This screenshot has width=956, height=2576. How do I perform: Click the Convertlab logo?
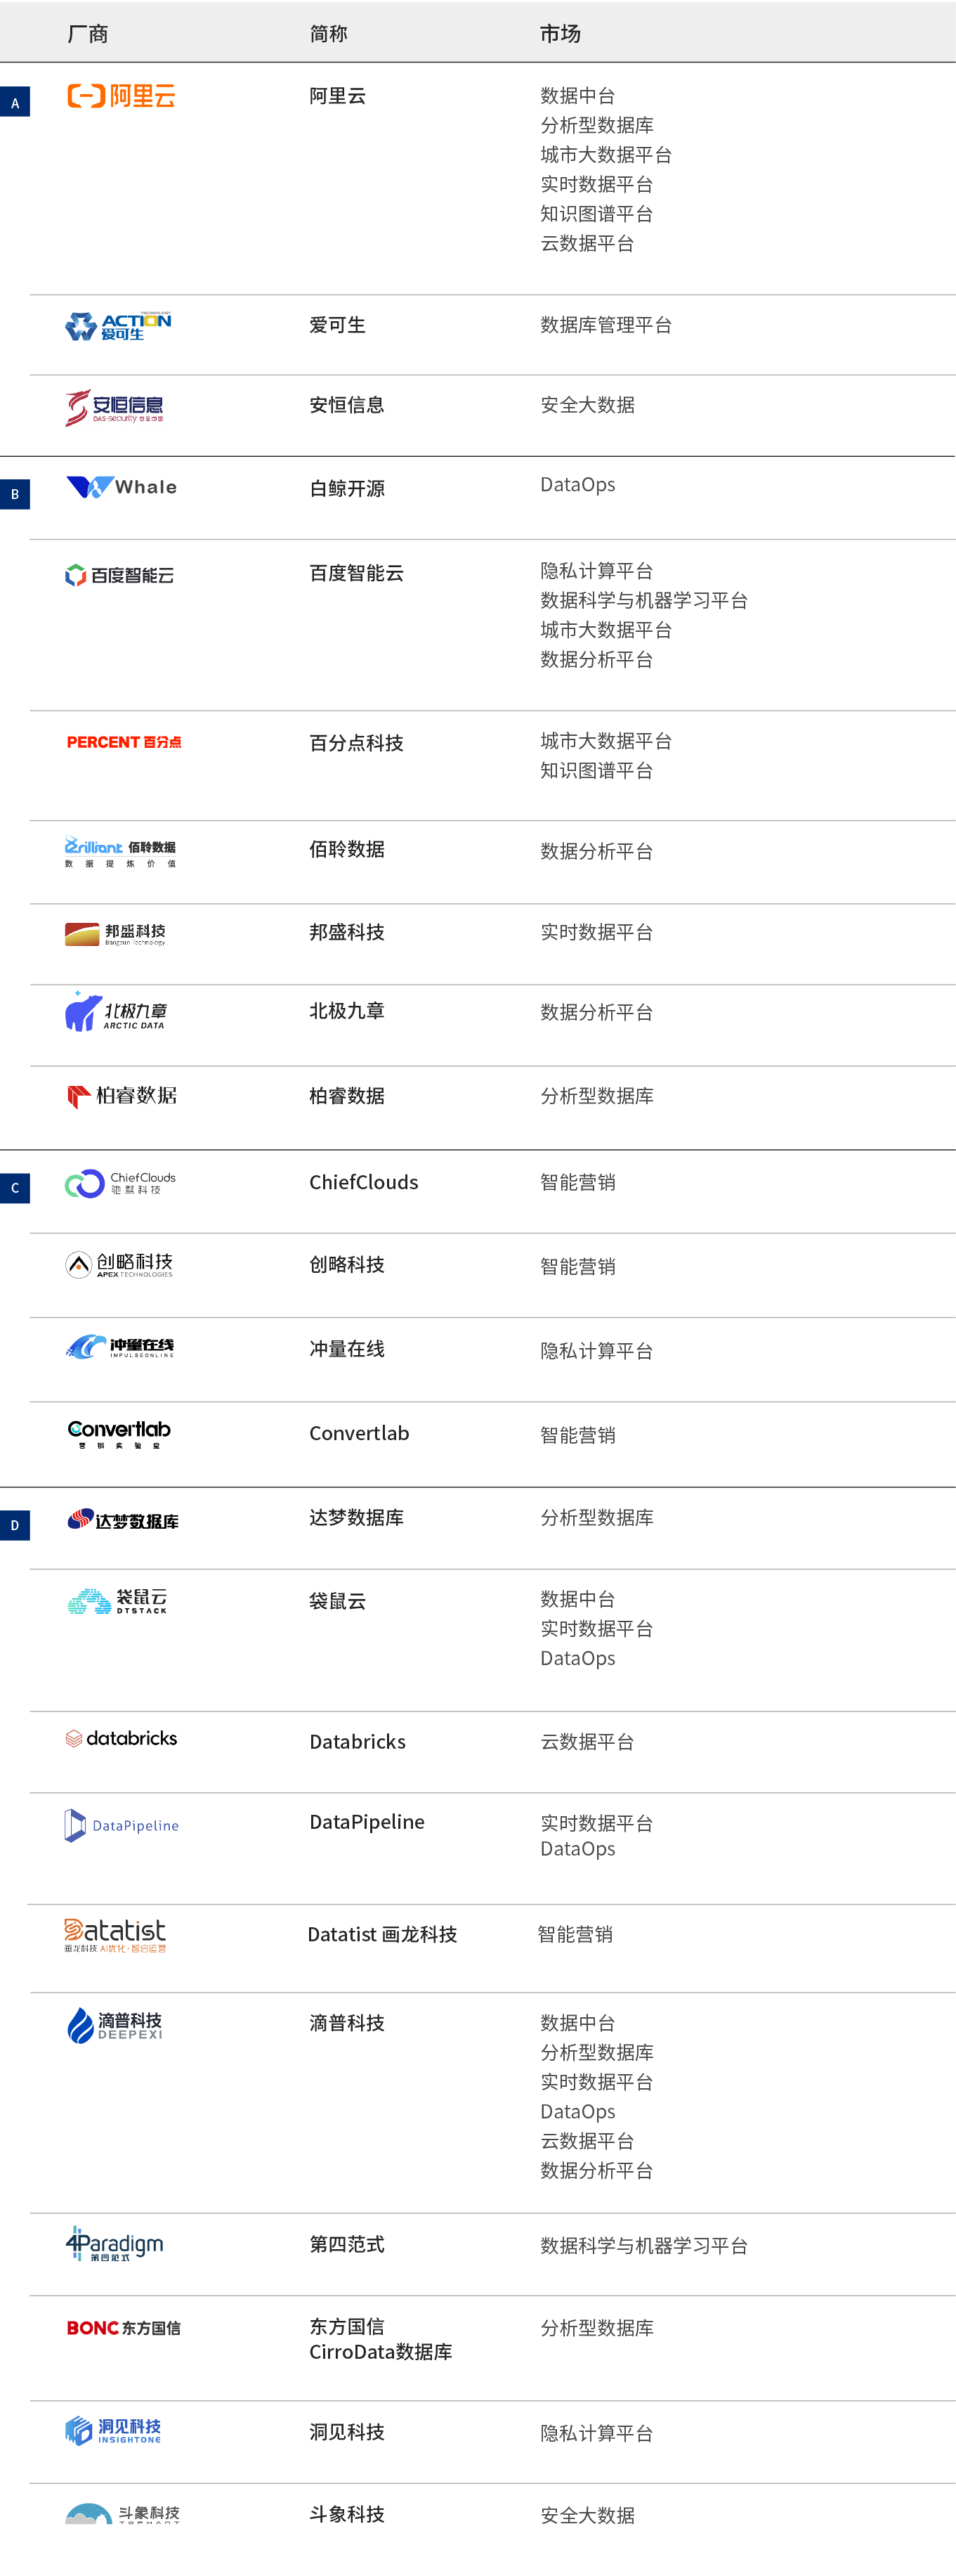point(119,1433)
